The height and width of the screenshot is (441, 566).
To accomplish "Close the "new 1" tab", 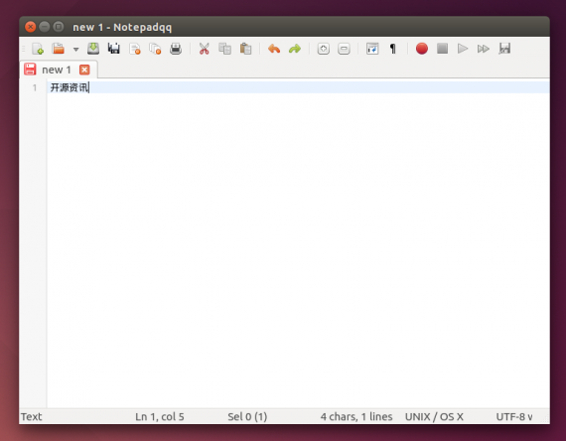I will pyautogui.click(x=84, y=70).
